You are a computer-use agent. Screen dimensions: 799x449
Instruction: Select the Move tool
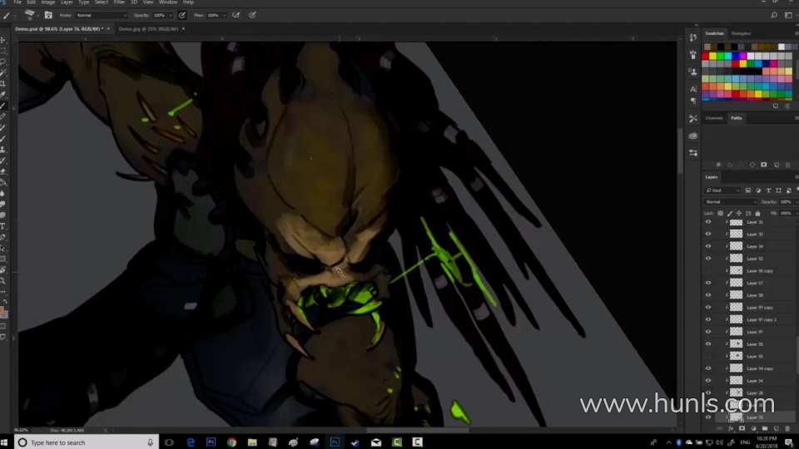click(3, 40)
